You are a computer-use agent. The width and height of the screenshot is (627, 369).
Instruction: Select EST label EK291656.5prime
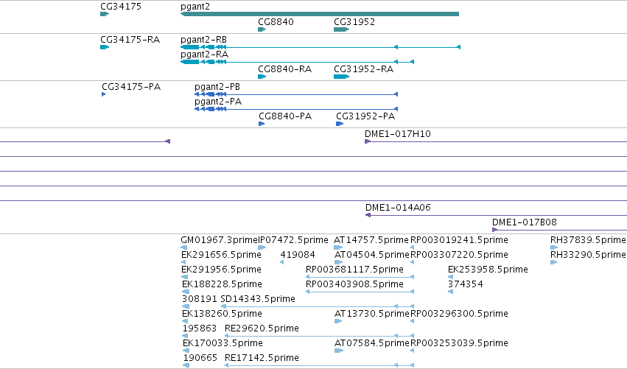coord(221,255)
